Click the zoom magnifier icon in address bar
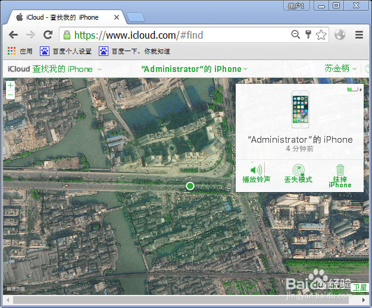This screenshot has width=372, height=308. 296,34
